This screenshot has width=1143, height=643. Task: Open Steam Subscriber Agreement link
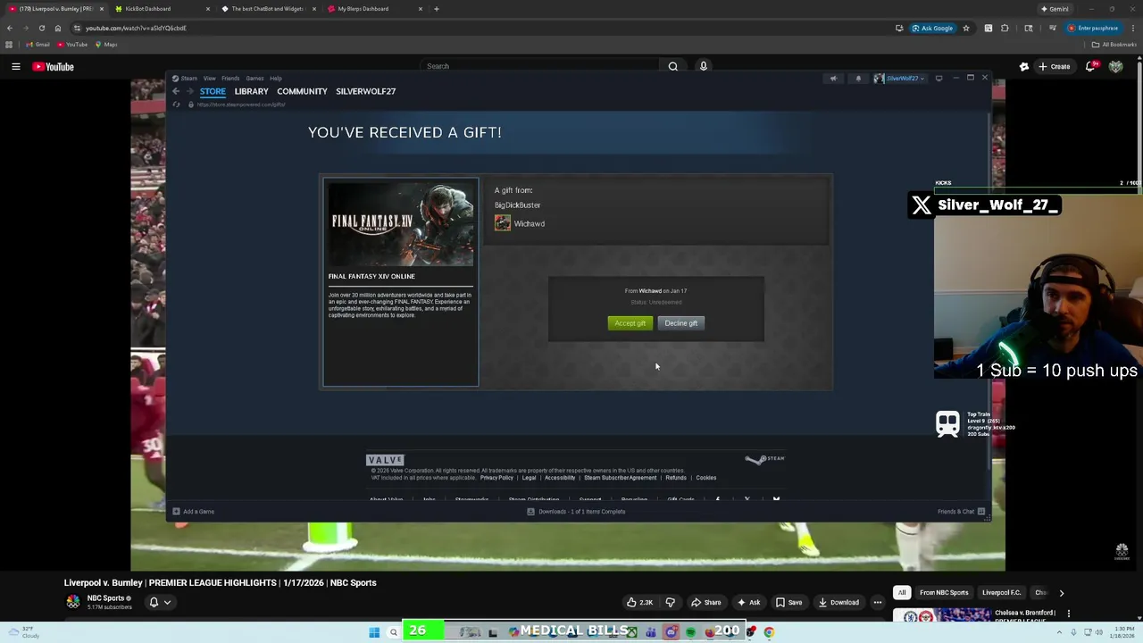click(620, 478)
